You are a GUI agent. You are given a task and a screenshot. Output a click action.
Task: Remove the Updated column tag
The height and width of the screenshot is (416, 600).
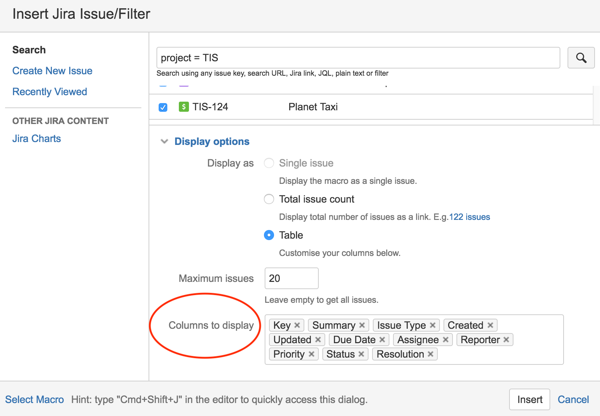pos(318,339)
